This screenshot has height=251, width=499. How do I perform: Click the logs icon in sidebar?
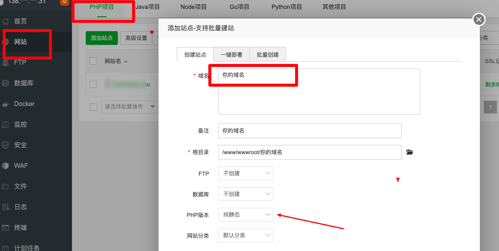6,207
